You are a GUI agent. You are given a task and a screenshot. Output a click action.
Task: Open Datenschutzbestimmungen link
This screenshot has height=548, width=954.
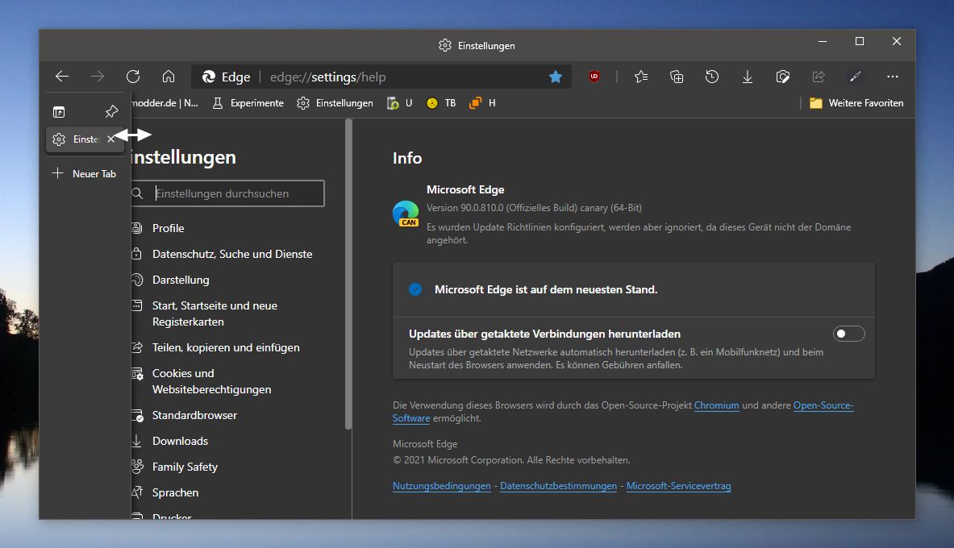click(559, 486)
